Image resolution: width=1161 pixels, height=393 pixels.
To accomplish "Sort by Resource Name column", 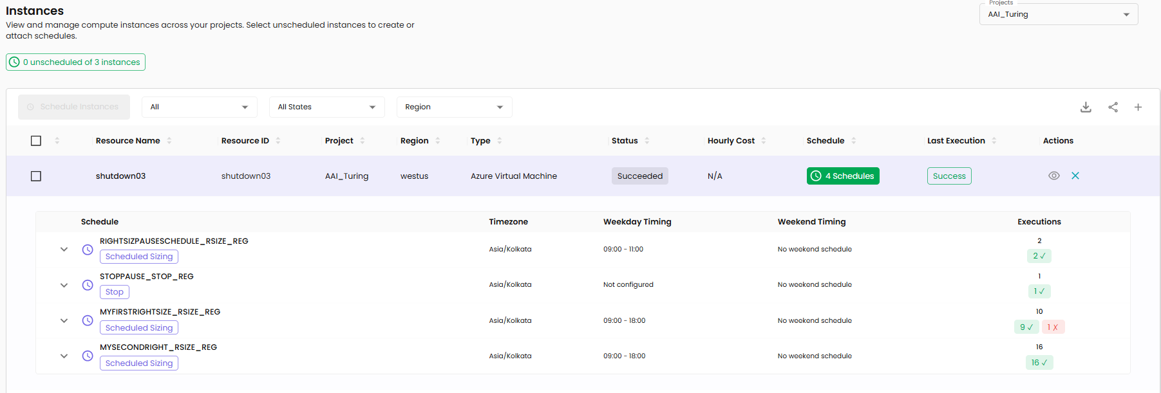I will [169, 141].
